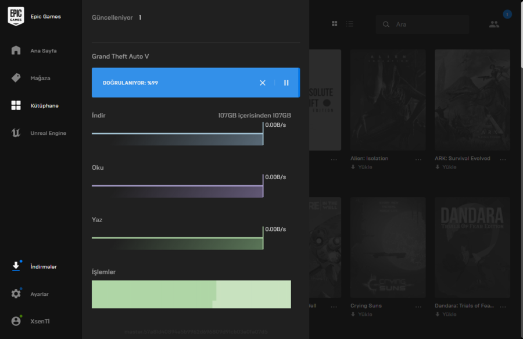
Task: Click the ARK: Survival Evolved title text
Action: (x=463, y=159)
